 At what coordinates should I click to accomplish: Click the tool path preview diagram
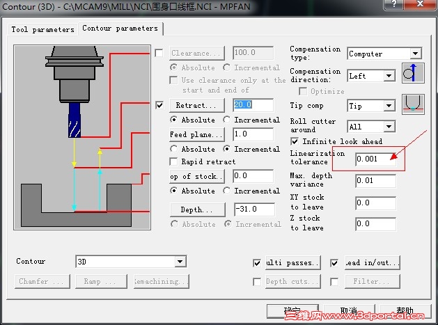click(82, 137)
